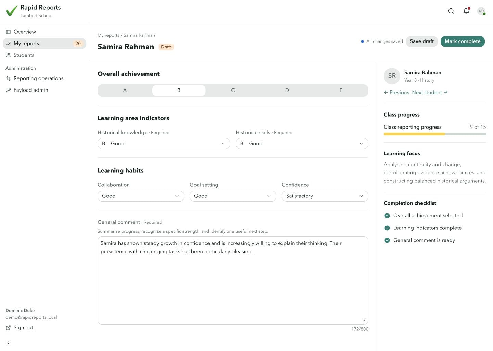Click the Dominic Duke user name
The image size is (493, 351).
click(x=20, y=311)
